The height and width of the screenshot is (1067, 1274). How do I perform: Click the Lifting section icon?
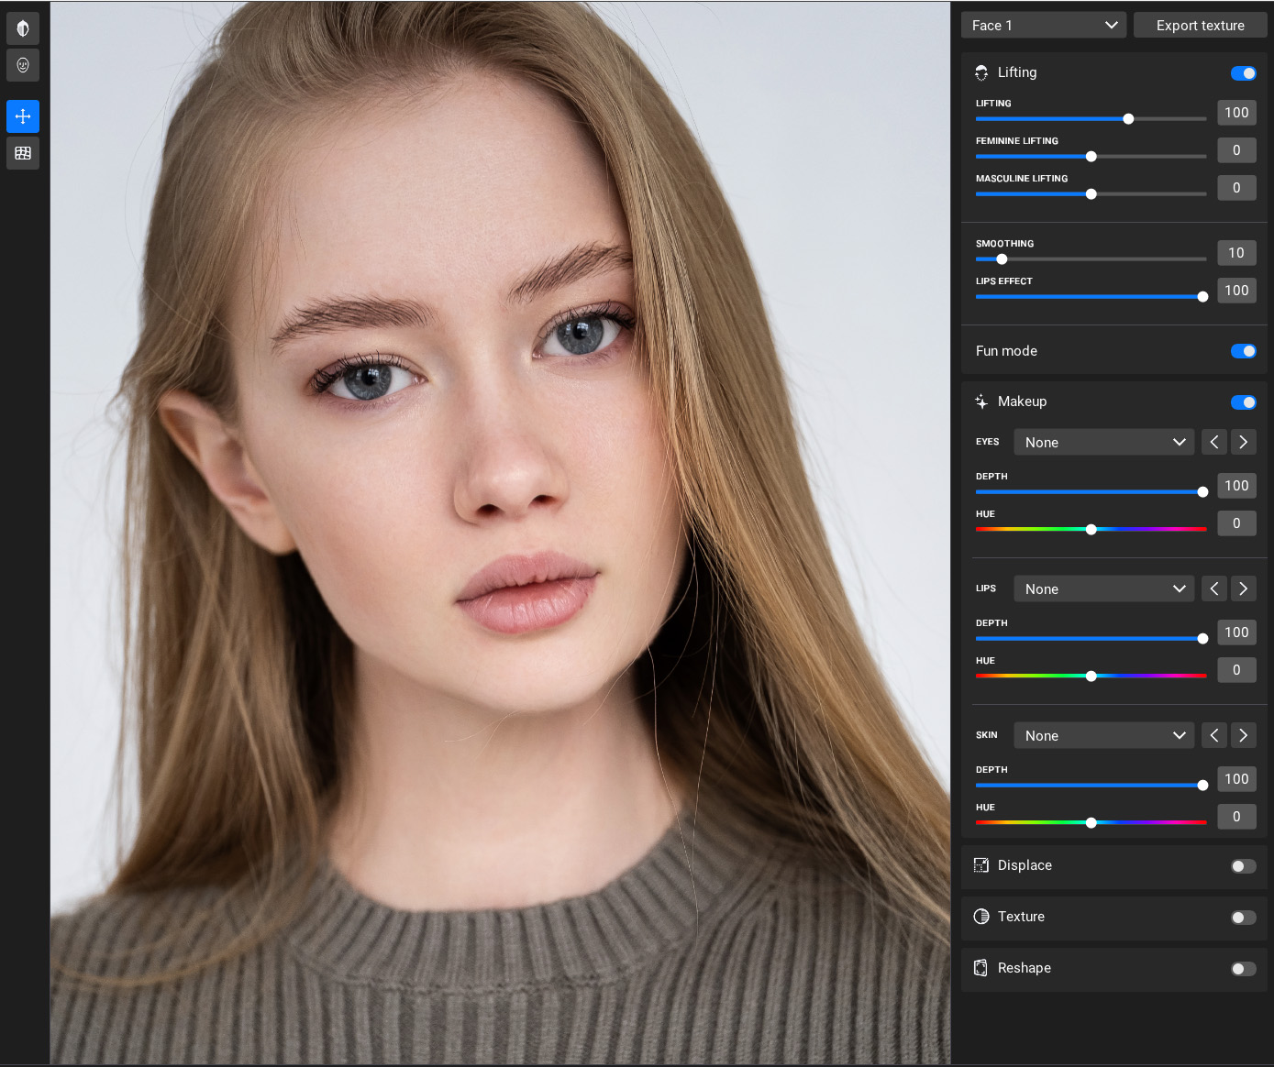[x=981, y=72]
